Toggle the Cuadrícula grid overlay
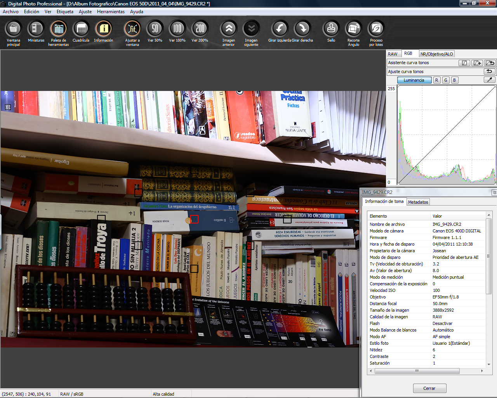 81,29
